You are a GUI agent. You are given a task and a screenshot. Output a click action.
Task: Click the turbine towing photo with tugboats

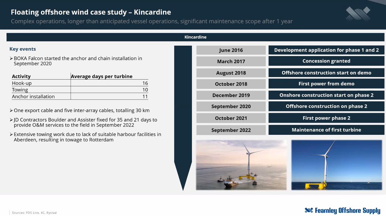[241, 165]
